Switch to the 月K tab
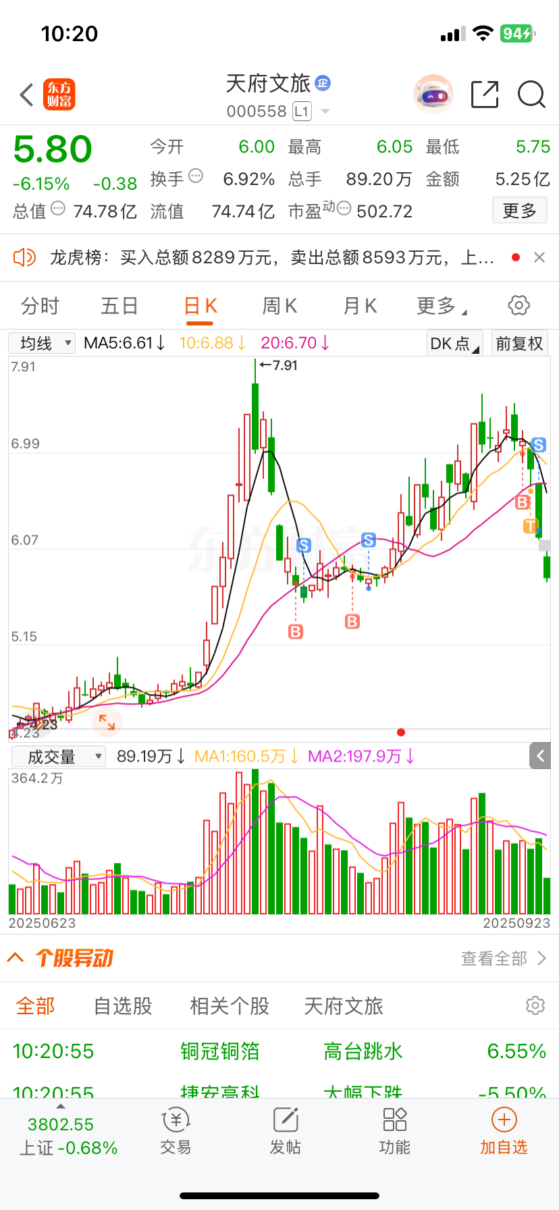 click(360, 306)
